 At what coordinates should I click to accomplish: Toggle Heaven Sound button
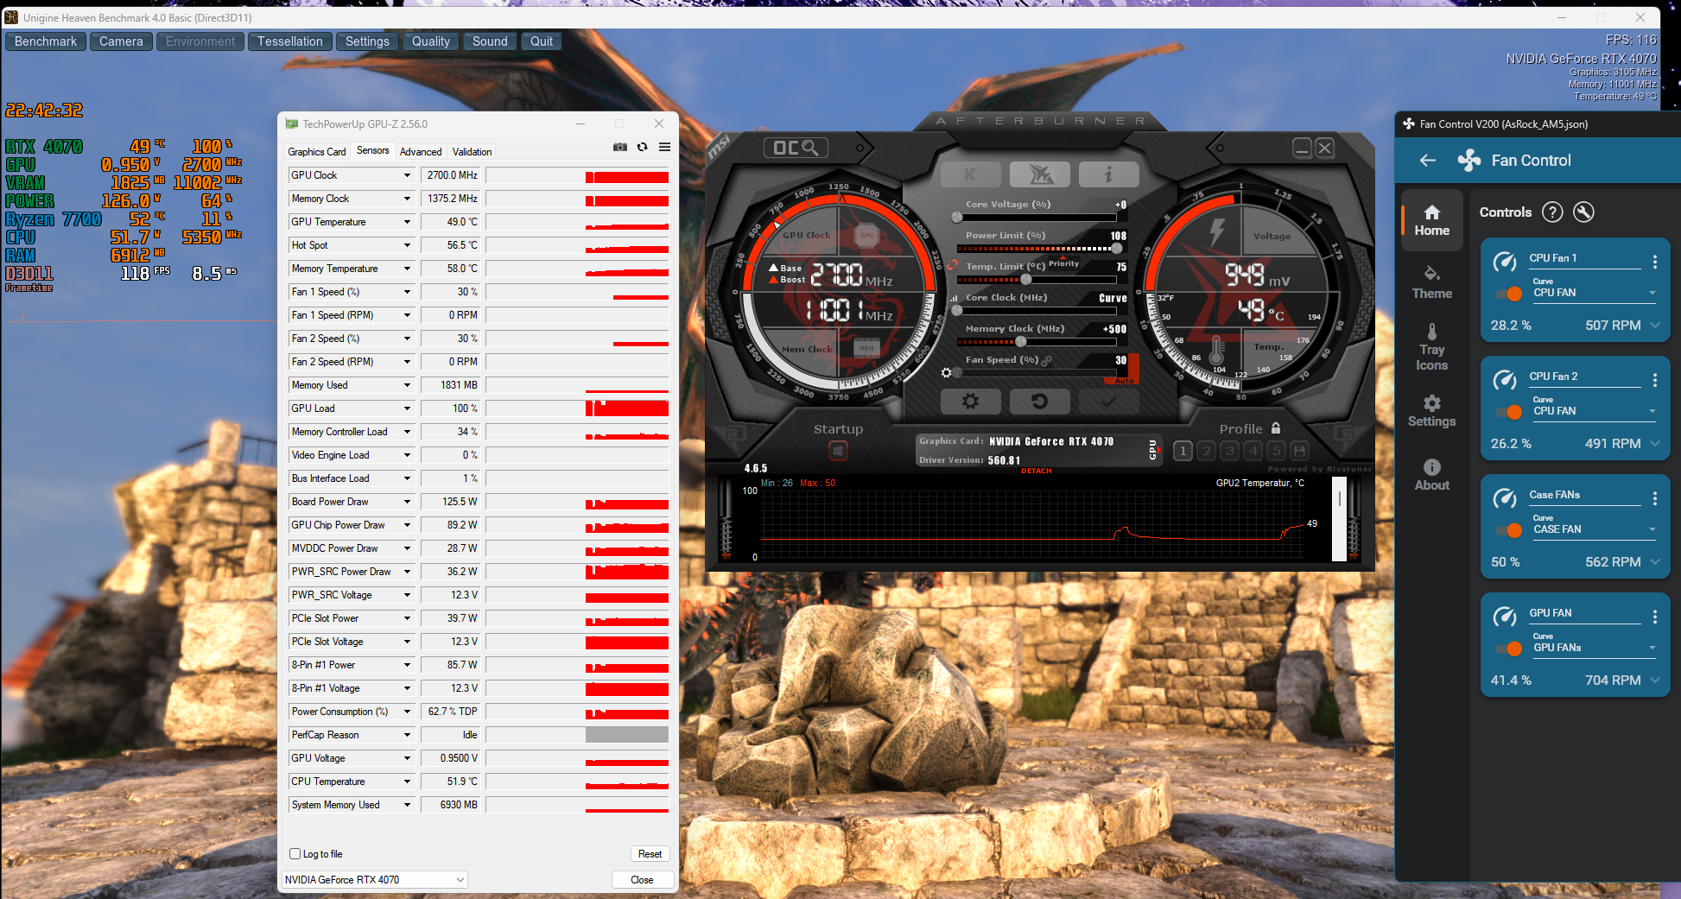pos(490,41)
